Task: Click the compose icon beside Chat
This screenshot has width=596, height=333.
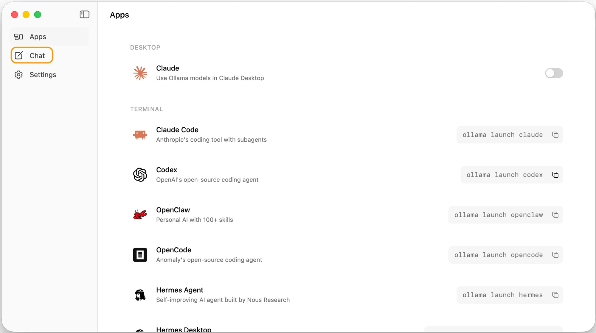Action: [19, 55]
